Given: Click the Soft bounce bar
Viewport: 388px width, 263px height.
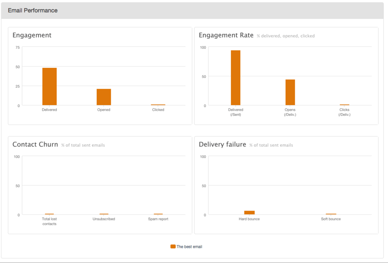Looking at the screenshot, I should click(331, 214).
